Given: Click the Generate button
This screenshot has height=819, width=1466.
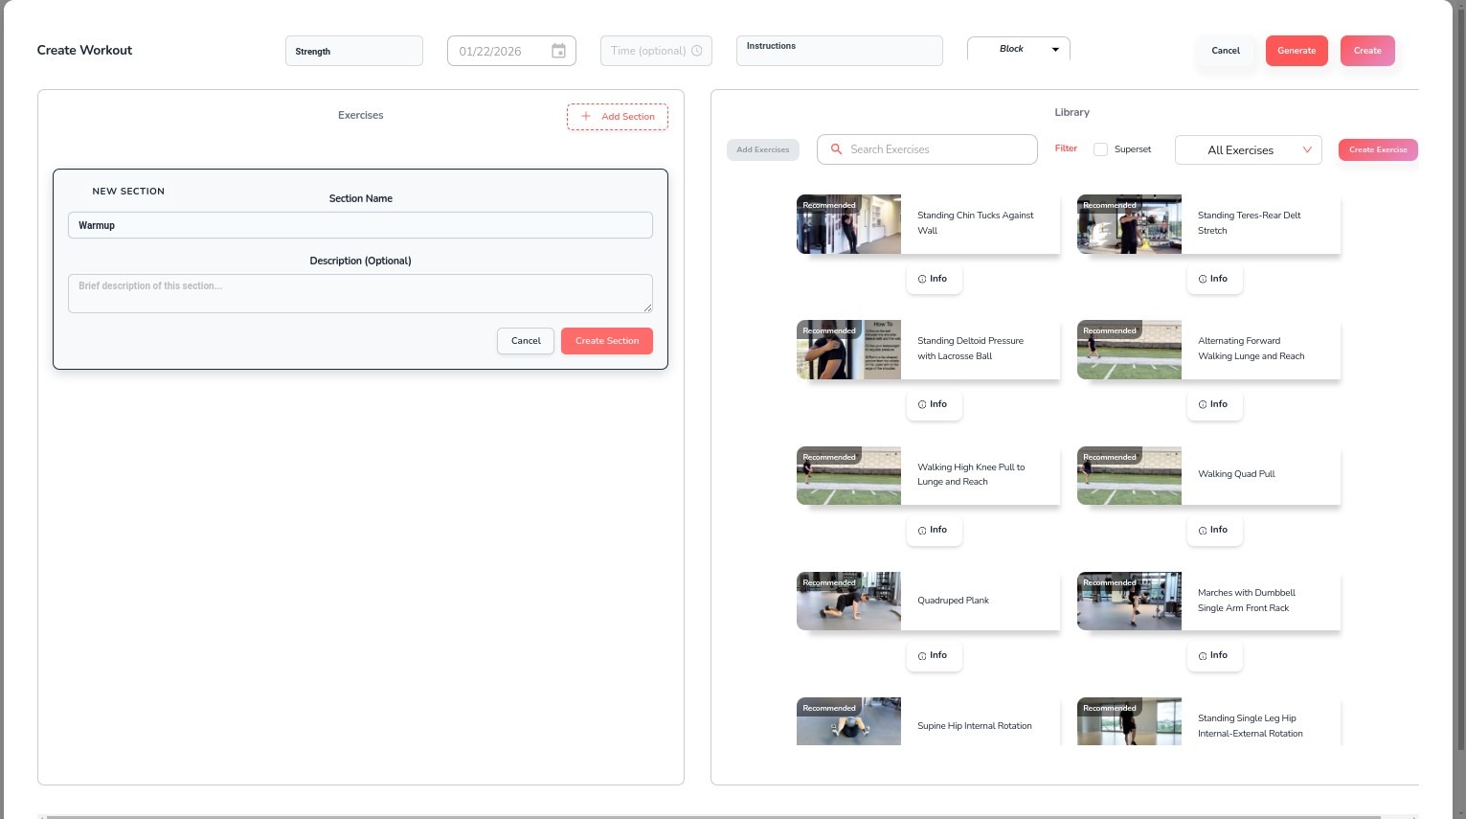Looking at the screenshot, I should [x=1297, y=51].
